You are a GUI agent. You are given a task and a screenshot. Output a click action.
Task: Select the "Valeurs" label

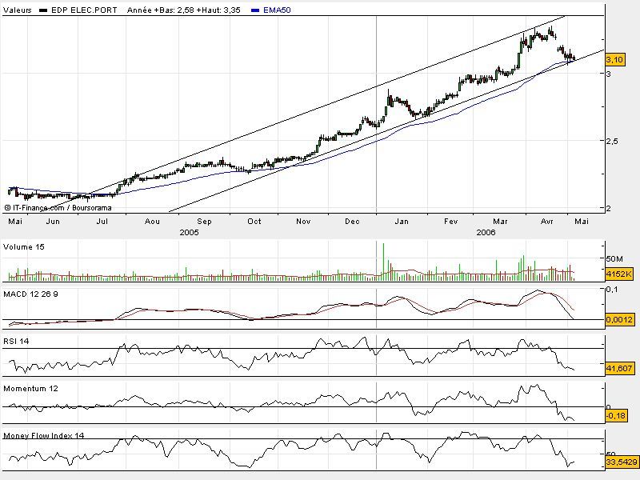pos(17,10)
